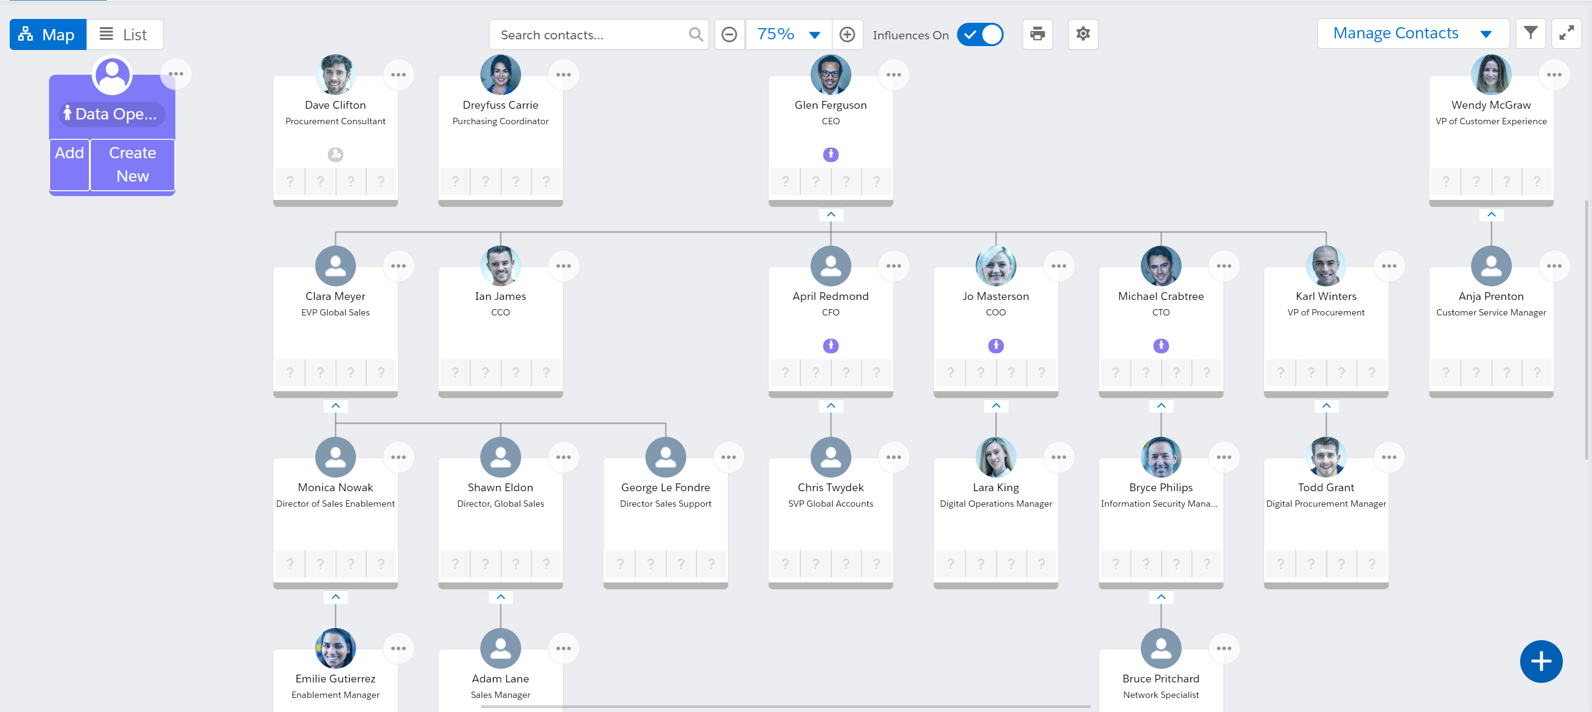Image resolution: width=1592 pixels, height=712 pixels.
Task: Switch to the Map view tab
Action: [48, 34]
